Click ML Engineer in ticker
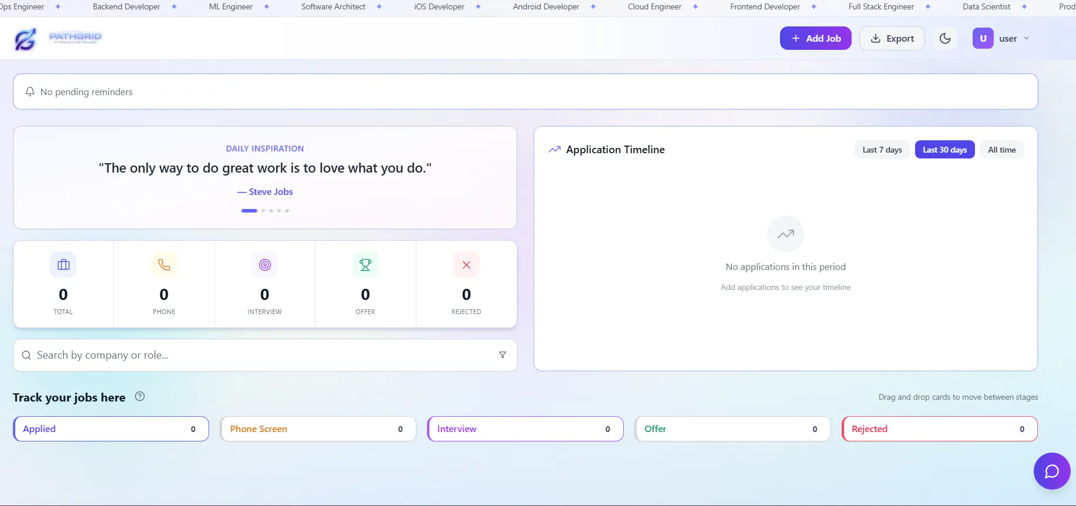This screenshot has width=1076, height=506. pyautogui.click(x=231, y=6)
